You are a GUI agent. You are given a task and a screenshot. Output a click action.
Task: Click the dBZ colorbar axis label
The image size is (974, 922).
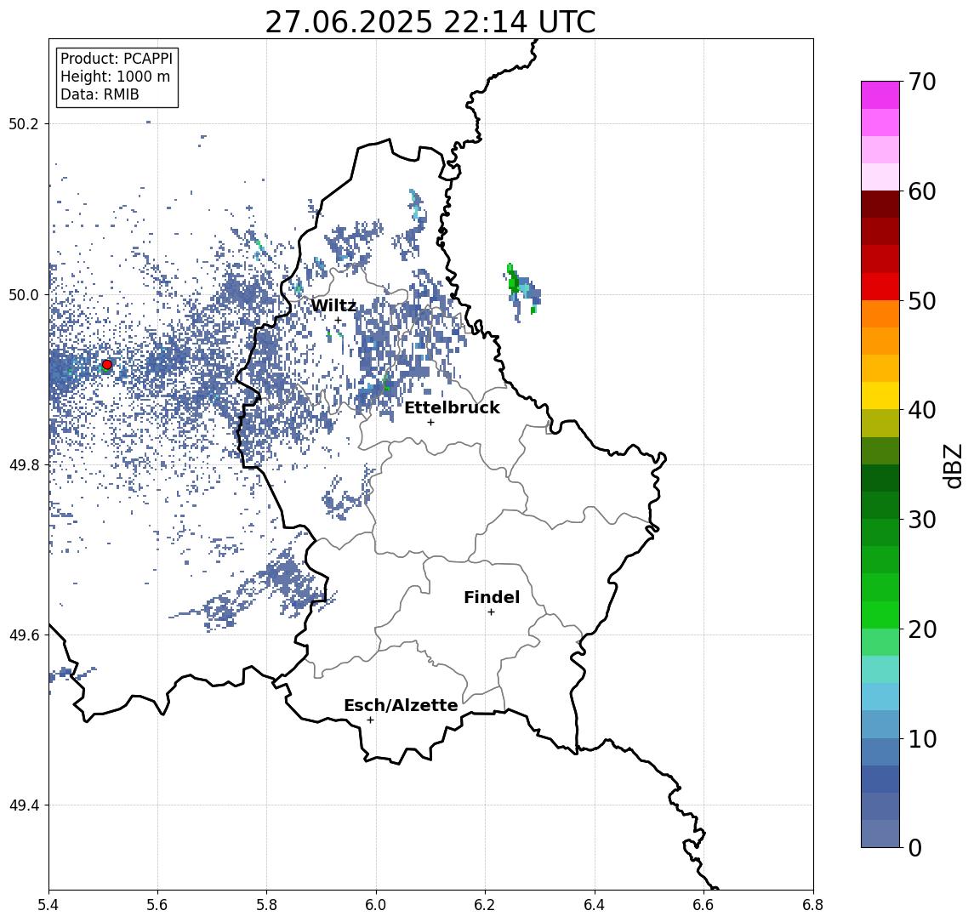(x=952, y=464)
